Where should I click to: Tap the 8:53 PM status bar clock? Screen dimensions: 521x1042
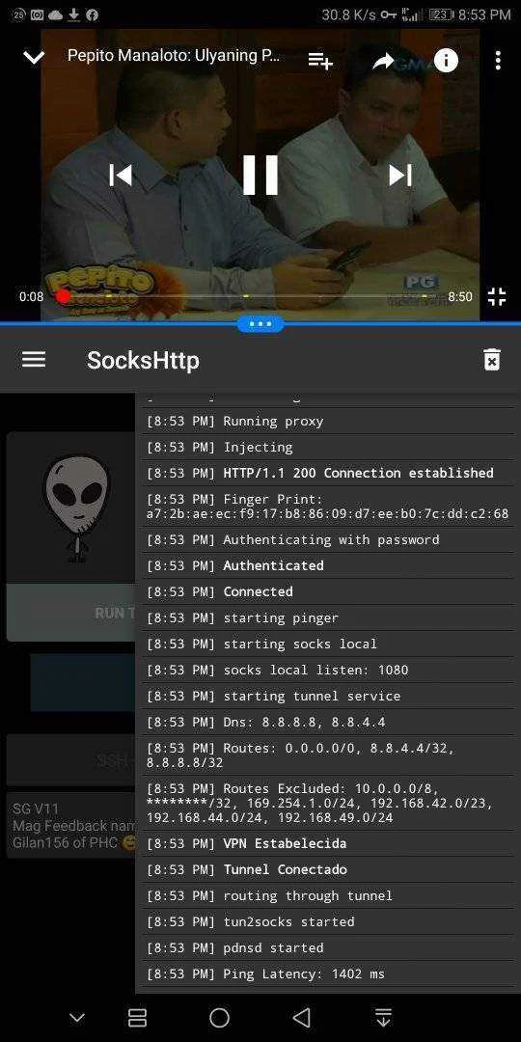[x=484, y=14]
